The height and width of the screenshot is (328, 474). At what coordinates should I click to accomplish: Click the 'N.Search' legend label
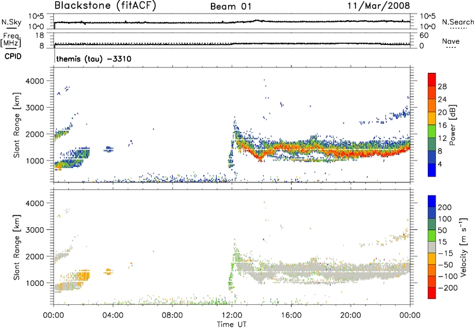coord(457,22)
